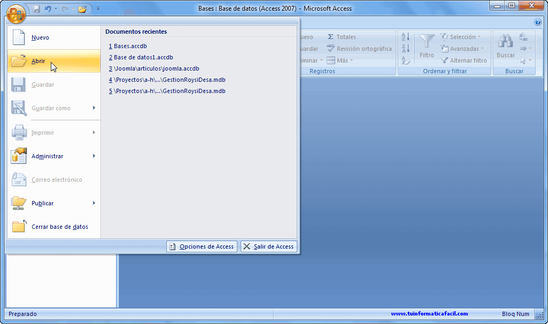548x324 pixels.
Task: Click Save icon in Quick Access Toolbar
Action: click(x=36, y=9)
